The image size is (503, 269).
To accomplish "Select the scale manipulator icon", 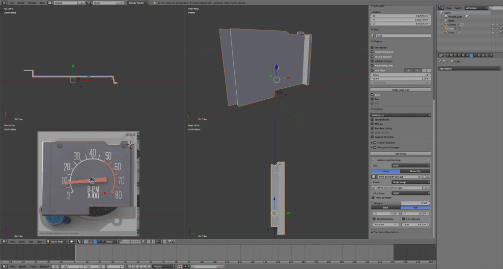I will tap(103, 242).
